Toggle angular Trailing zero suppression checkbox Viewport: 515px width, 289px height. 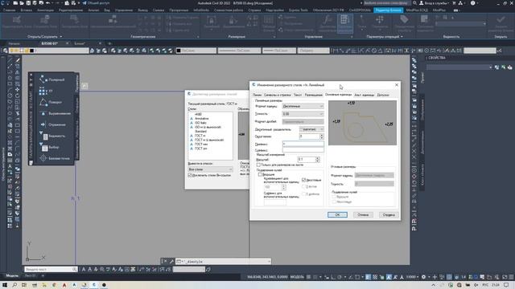coord(334,201)
